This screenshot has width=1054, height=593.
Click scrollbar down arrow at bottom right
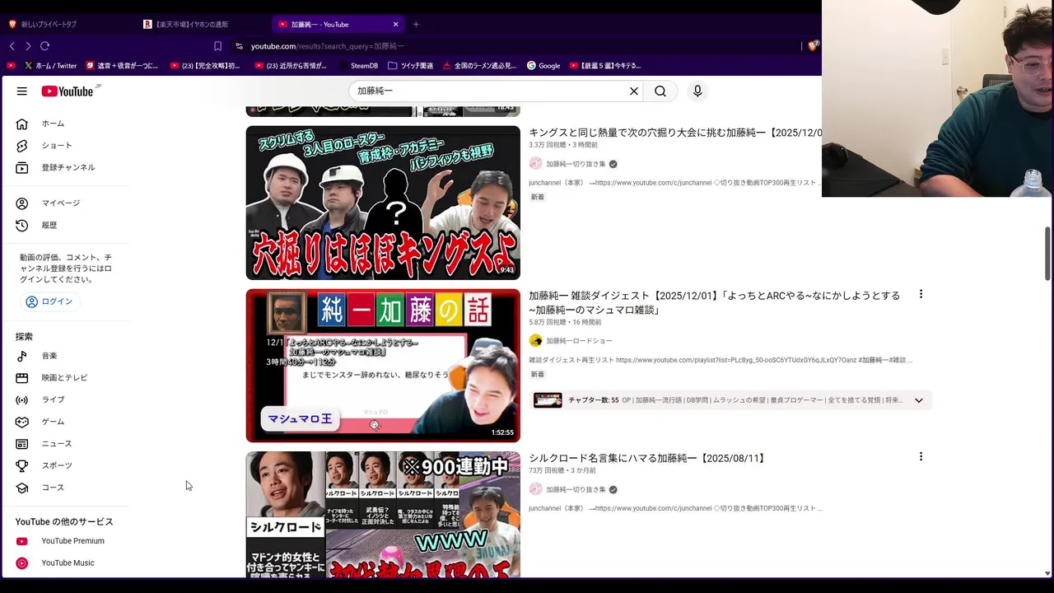1047,573
